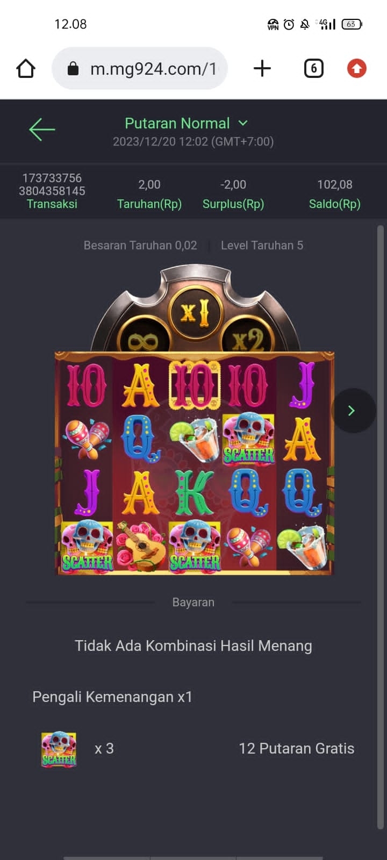
Task: Go back with the green arrow
Action: tap(42, 130)
